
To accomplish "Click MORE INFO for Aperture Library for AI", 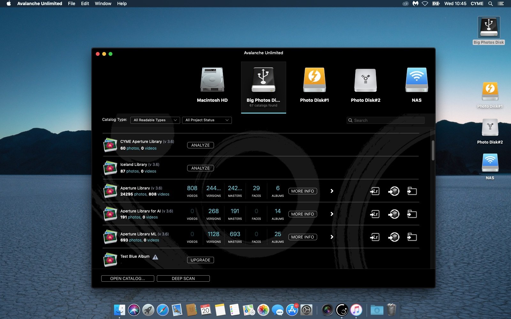I will [x=302, y=214].
